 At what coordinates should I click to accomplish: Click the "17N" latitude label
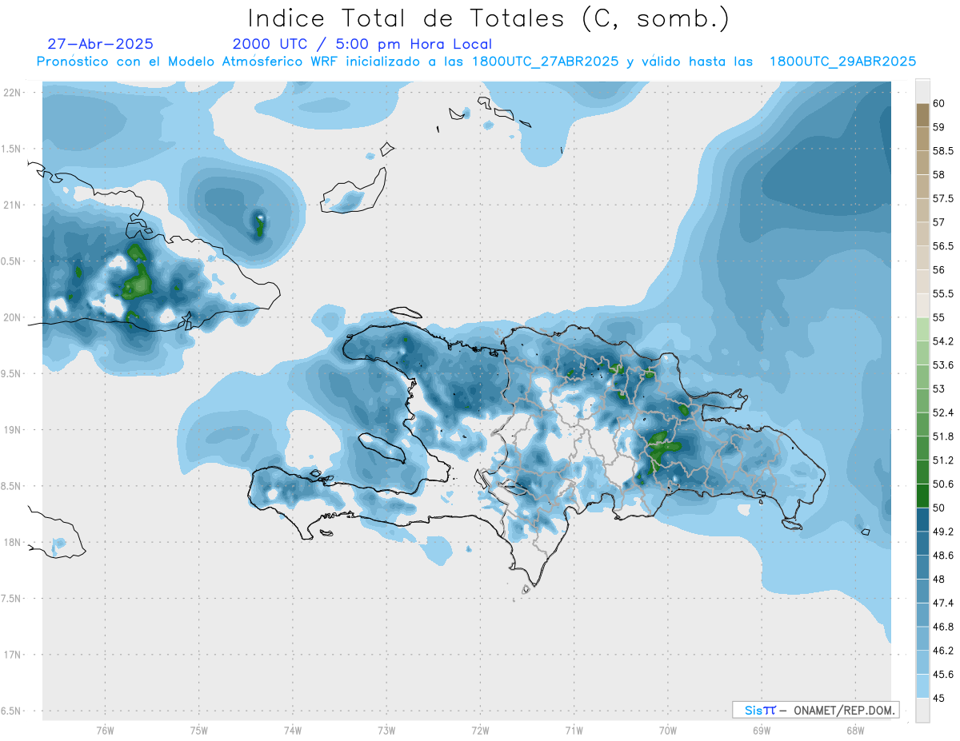pyautogui.click(x=13, y=655)
